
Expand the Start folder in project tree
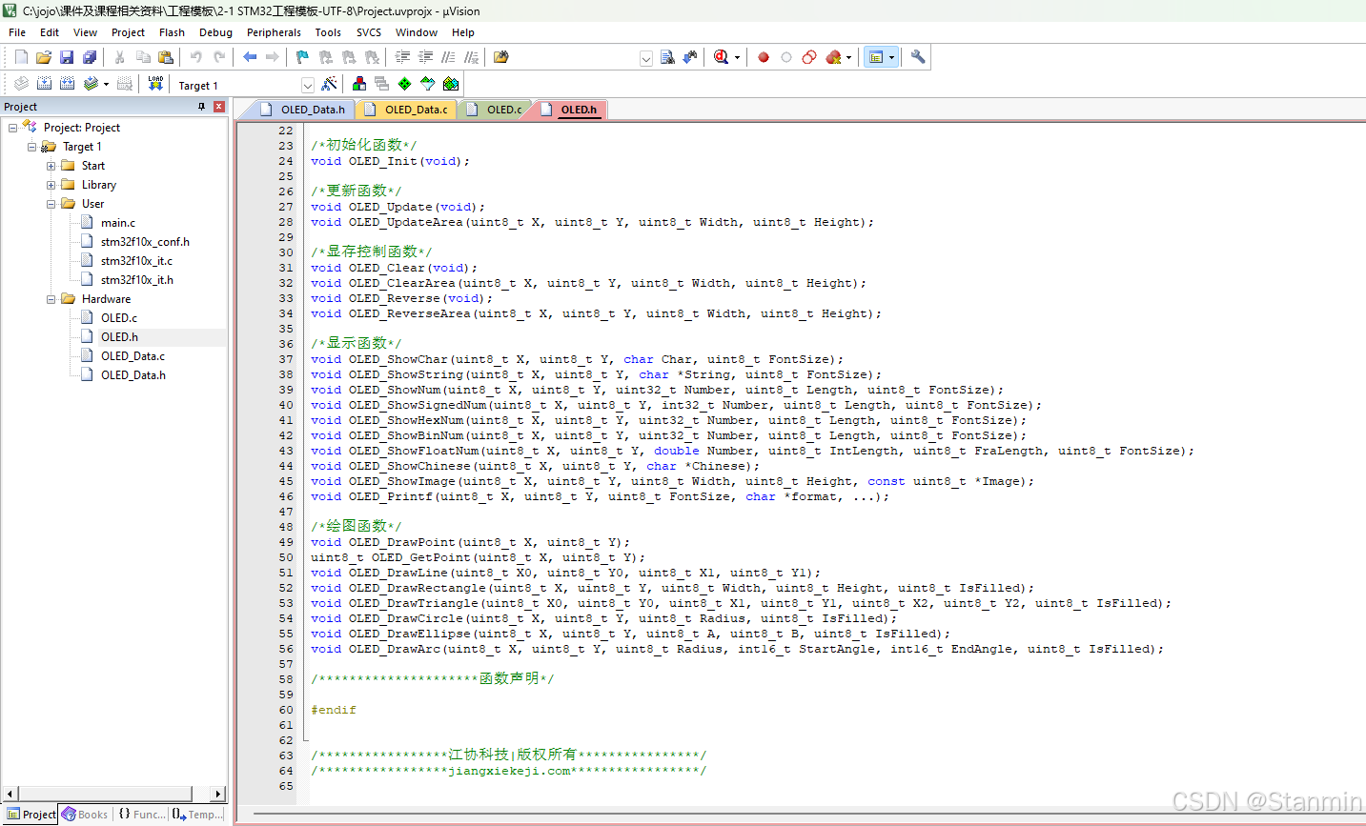click(51, 166)
